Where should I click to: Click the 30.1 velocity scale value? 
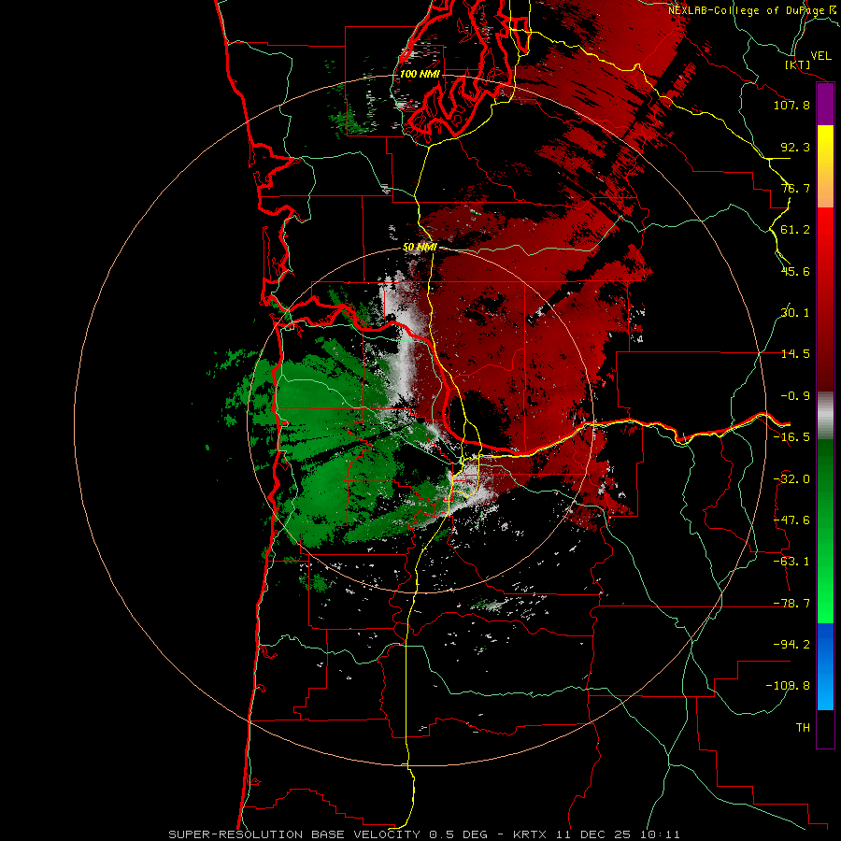[x=795, y=313]
